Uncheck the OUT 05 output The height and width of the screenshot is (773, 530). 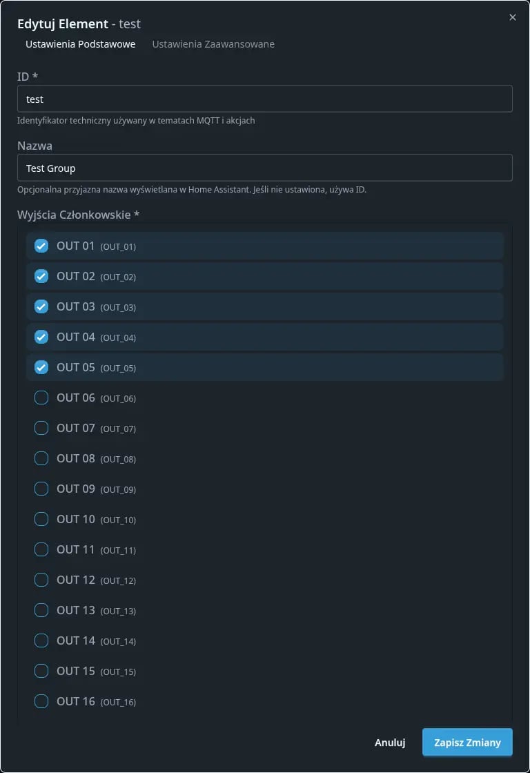point(41,367)
